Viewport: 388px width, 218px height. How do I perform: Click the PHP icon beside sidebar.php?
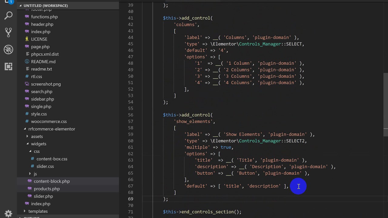27,99
